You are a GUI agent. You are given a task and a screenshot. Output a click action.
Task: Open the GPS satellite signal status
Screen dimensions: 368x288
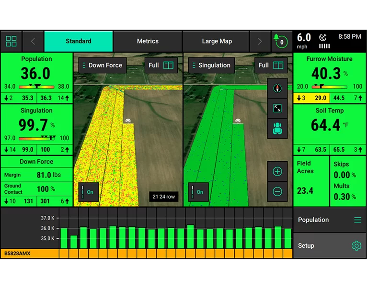[324, 41]
